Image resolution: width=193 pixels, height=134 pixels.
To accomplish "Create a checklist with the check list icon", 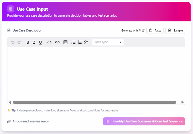I will [86, 42].
